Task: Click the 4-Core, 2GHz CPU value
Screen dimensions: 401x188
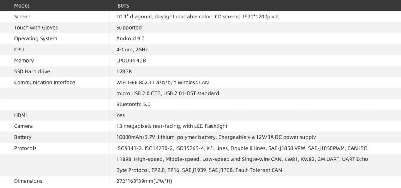Action: [x=132, y=50]
